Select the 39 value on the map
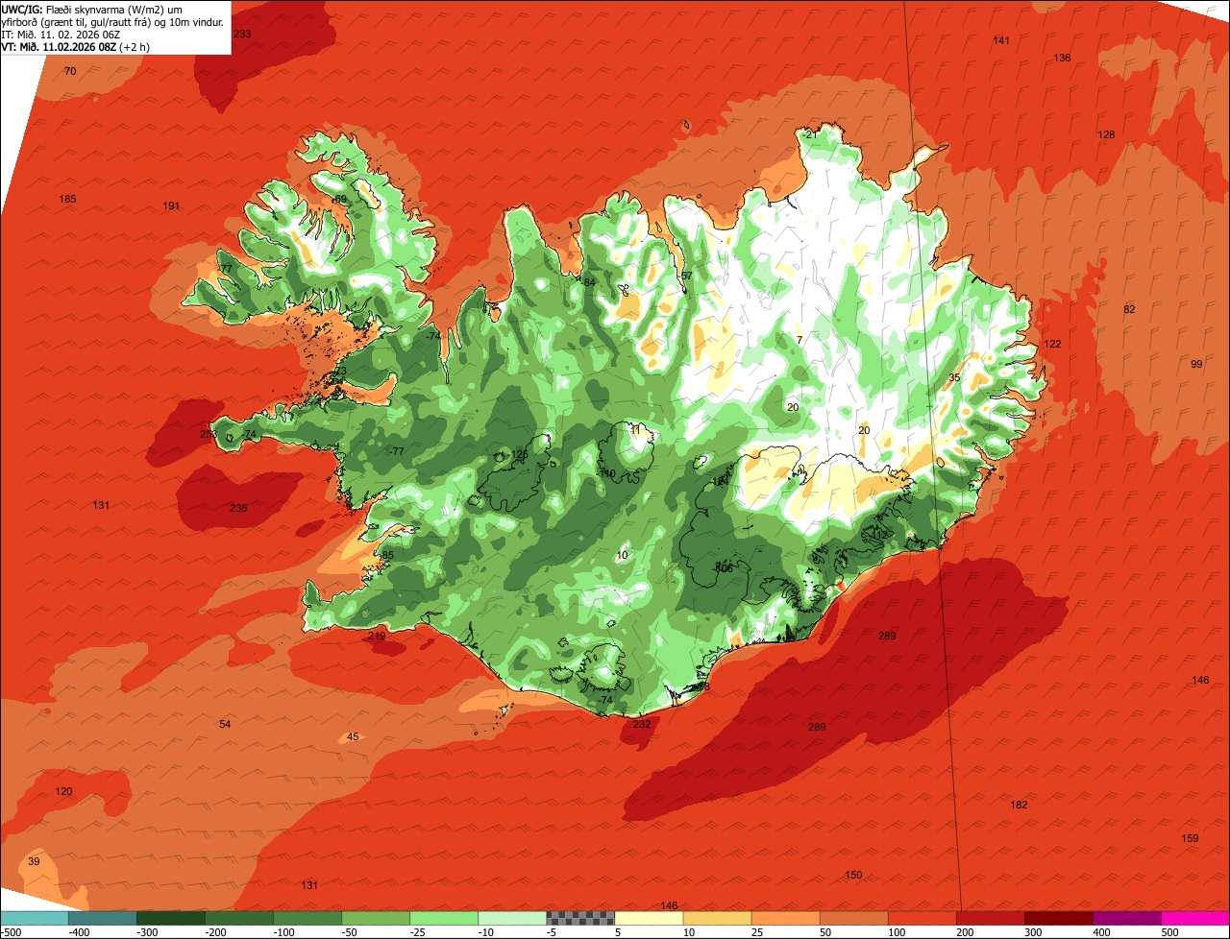The height and width of the screenshot is (939, 1230). (34, 861)
